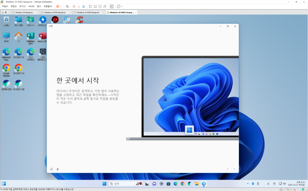
Task: Select the orange house 홈 desktop shortcut
Action: (x=18, y=37)
